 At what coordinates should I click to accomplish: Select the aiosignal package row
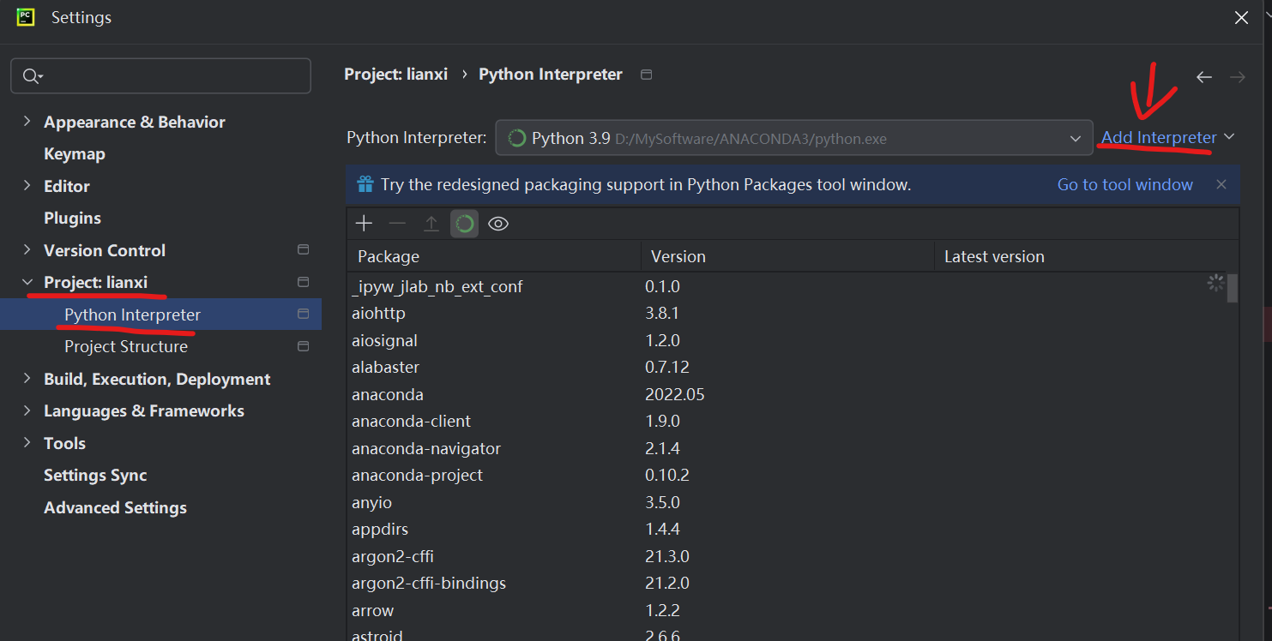pyautogui.click(x=787, y=340)
